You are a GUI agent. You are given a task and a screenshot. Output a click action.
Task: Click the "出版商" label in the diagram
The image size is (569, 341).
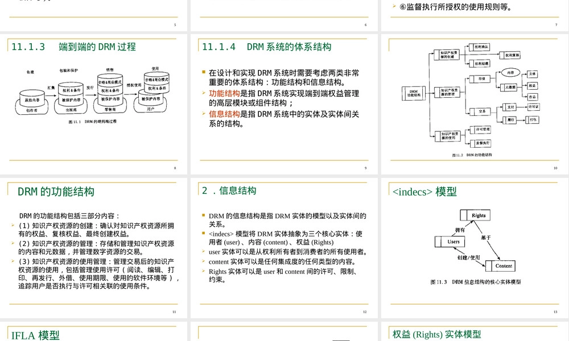(71, 110)
